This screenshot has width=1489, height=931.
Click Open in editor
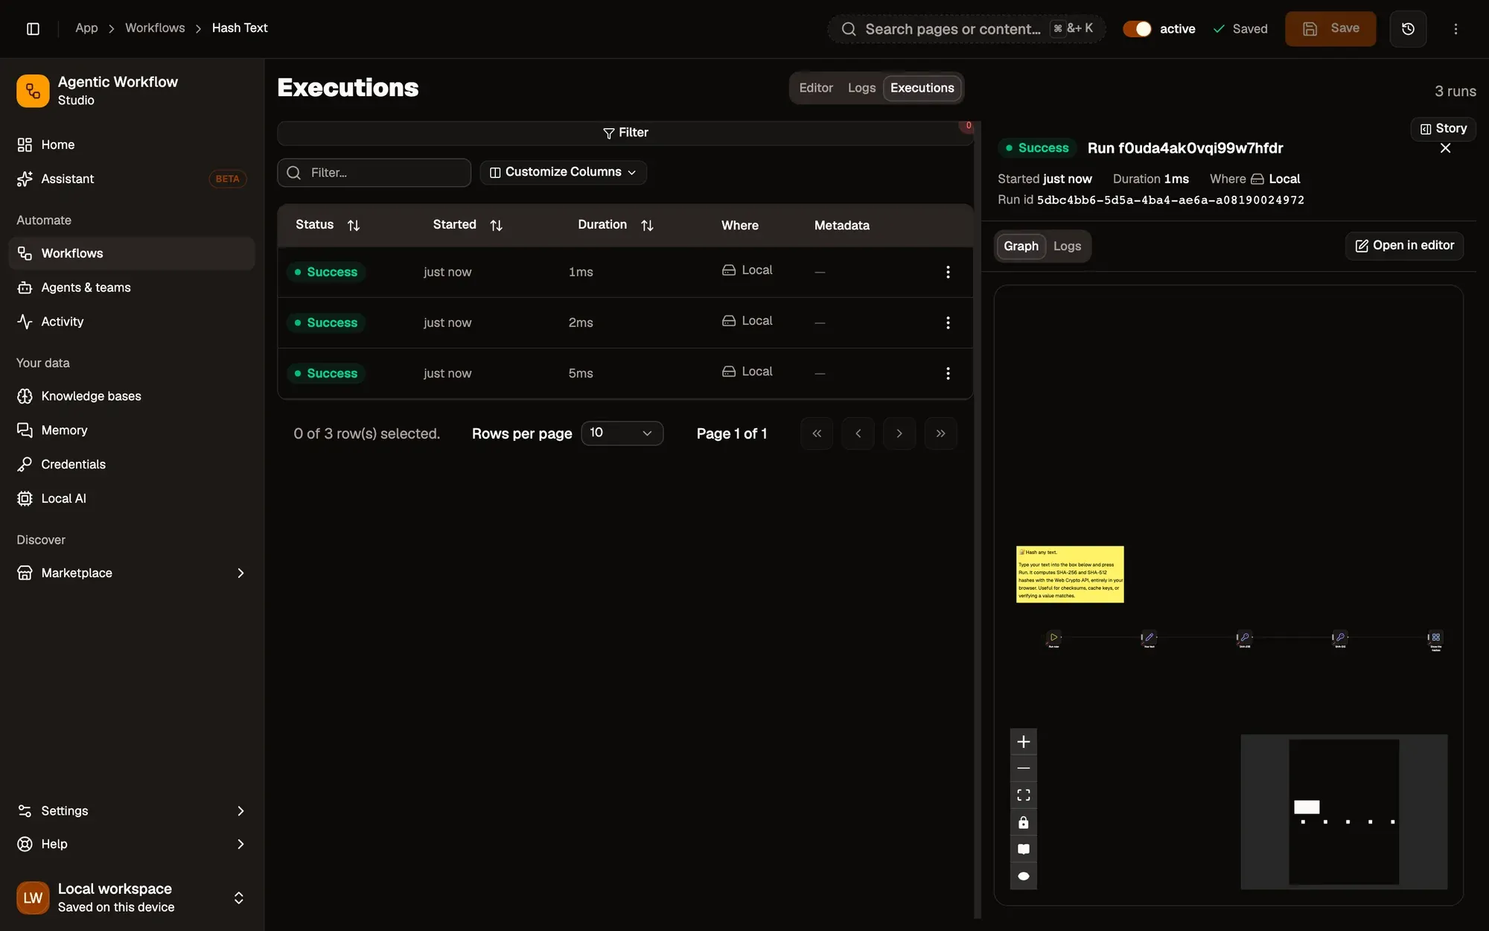[x=1404, y=246]
